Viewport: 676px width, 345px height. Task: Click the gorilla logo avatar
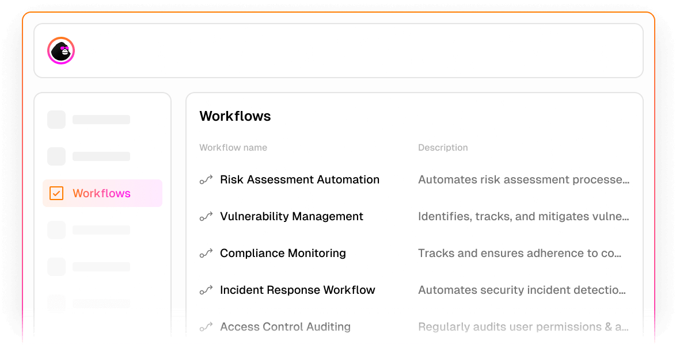pyautogui.click(x=61, y=51)
